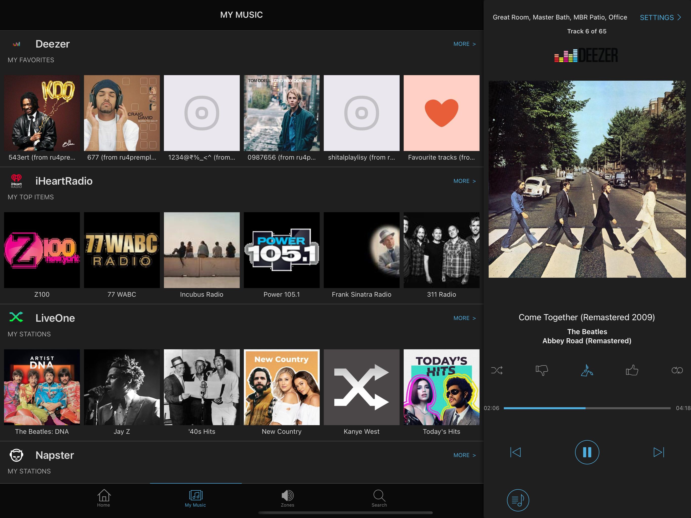This screenshot has width=691, height=518.
Task: Tap the total duration 04:18
Action: coord(683,408)
